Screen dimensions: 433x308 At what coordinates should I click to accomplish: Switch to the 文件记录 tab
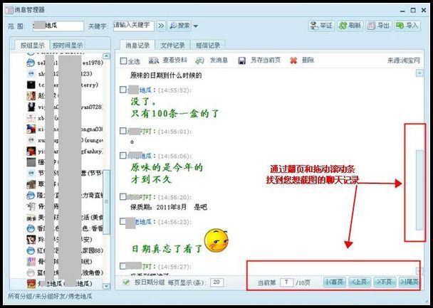[173, 45]
